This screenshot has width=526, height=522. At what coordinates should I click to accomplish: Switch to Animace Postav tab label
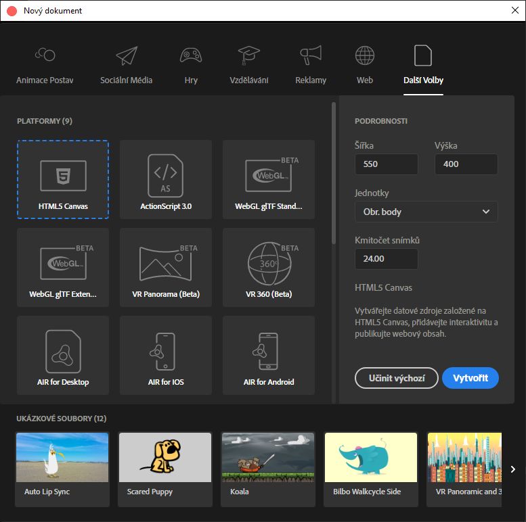[45, 80]
